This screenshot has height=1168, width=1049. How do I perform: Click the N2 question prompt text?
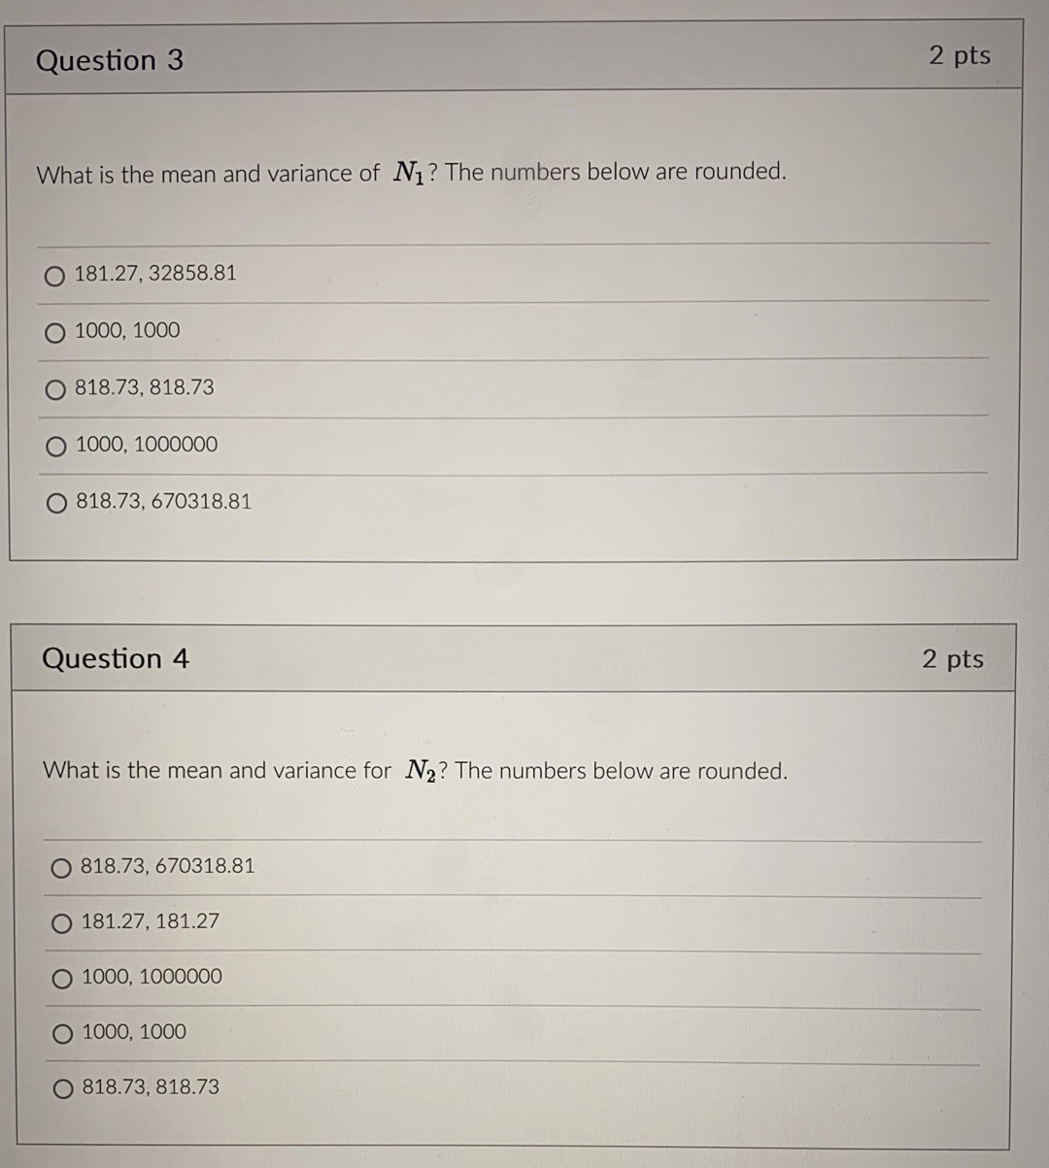pos(415,770)
